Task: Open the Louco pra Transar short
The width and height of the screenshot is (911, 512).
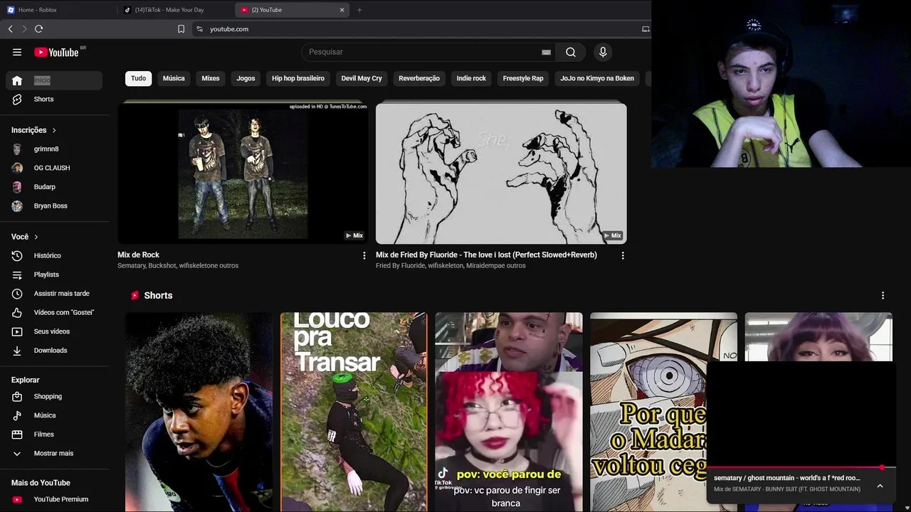Action: pos(354,412)
